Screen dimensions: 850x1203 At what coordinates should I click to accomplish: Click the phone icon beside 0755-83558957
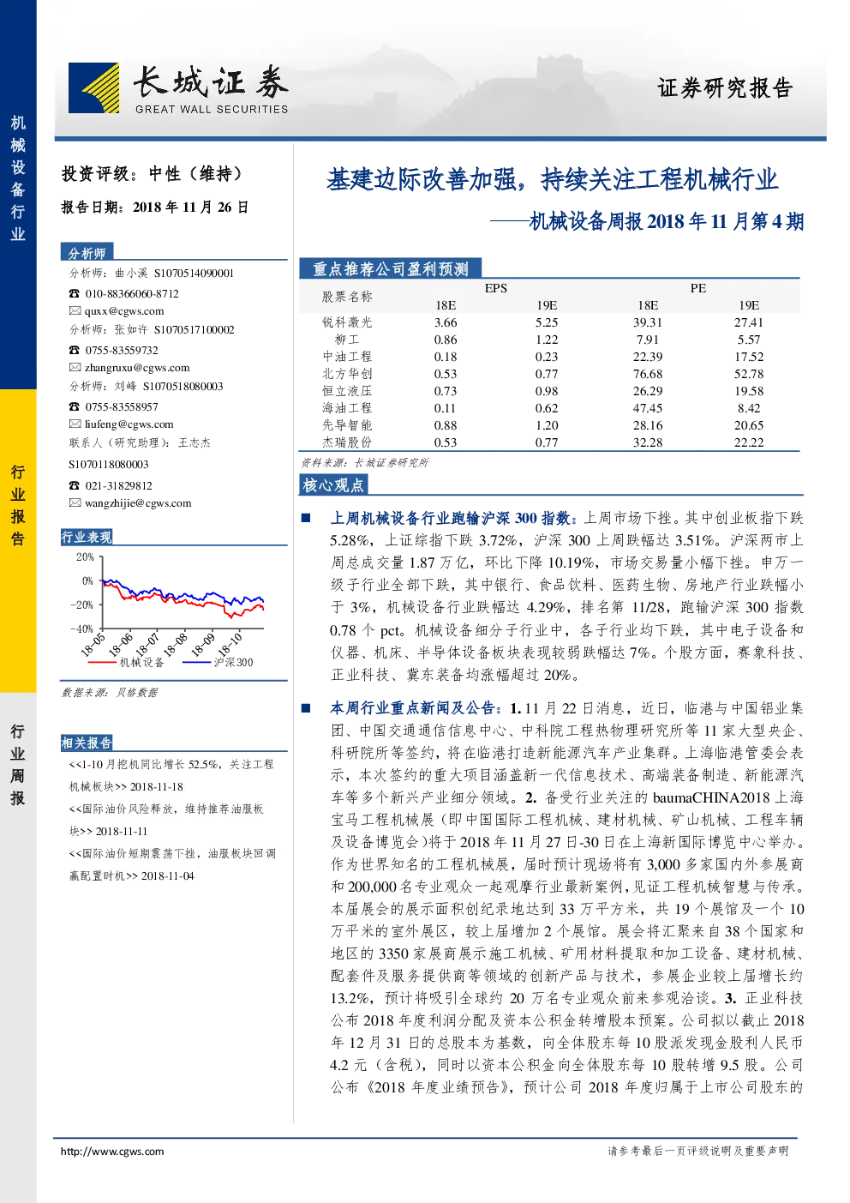75,406
